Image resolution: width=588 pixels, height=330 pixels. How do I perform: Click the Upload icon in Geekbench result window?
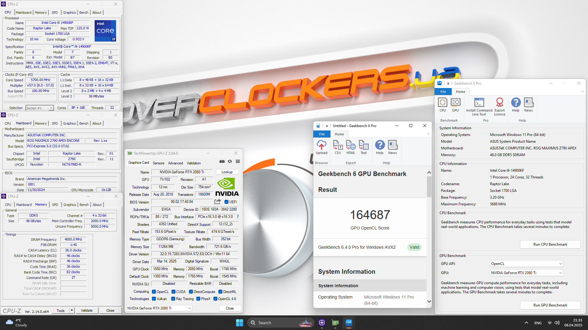(x=322, y=147)
